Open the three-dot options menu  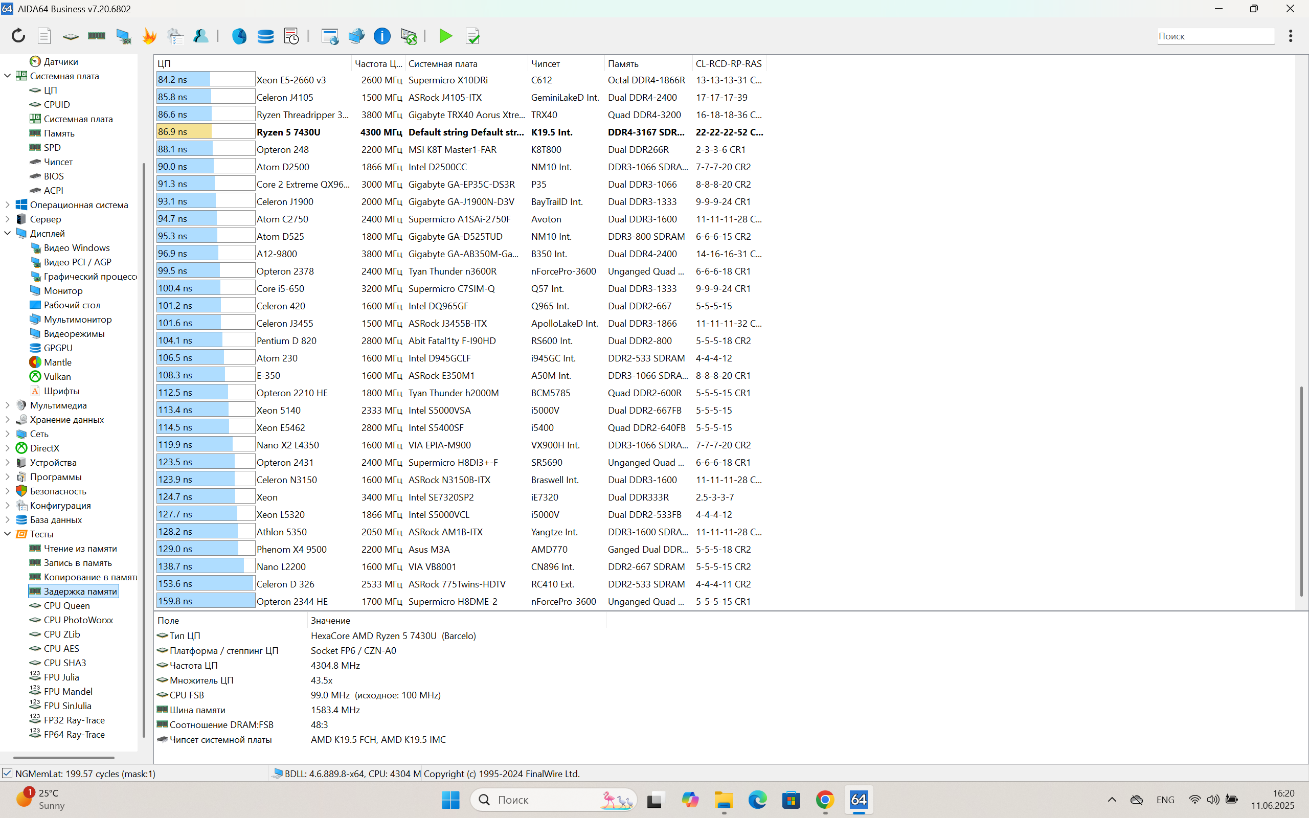(x=1291, y=36)
